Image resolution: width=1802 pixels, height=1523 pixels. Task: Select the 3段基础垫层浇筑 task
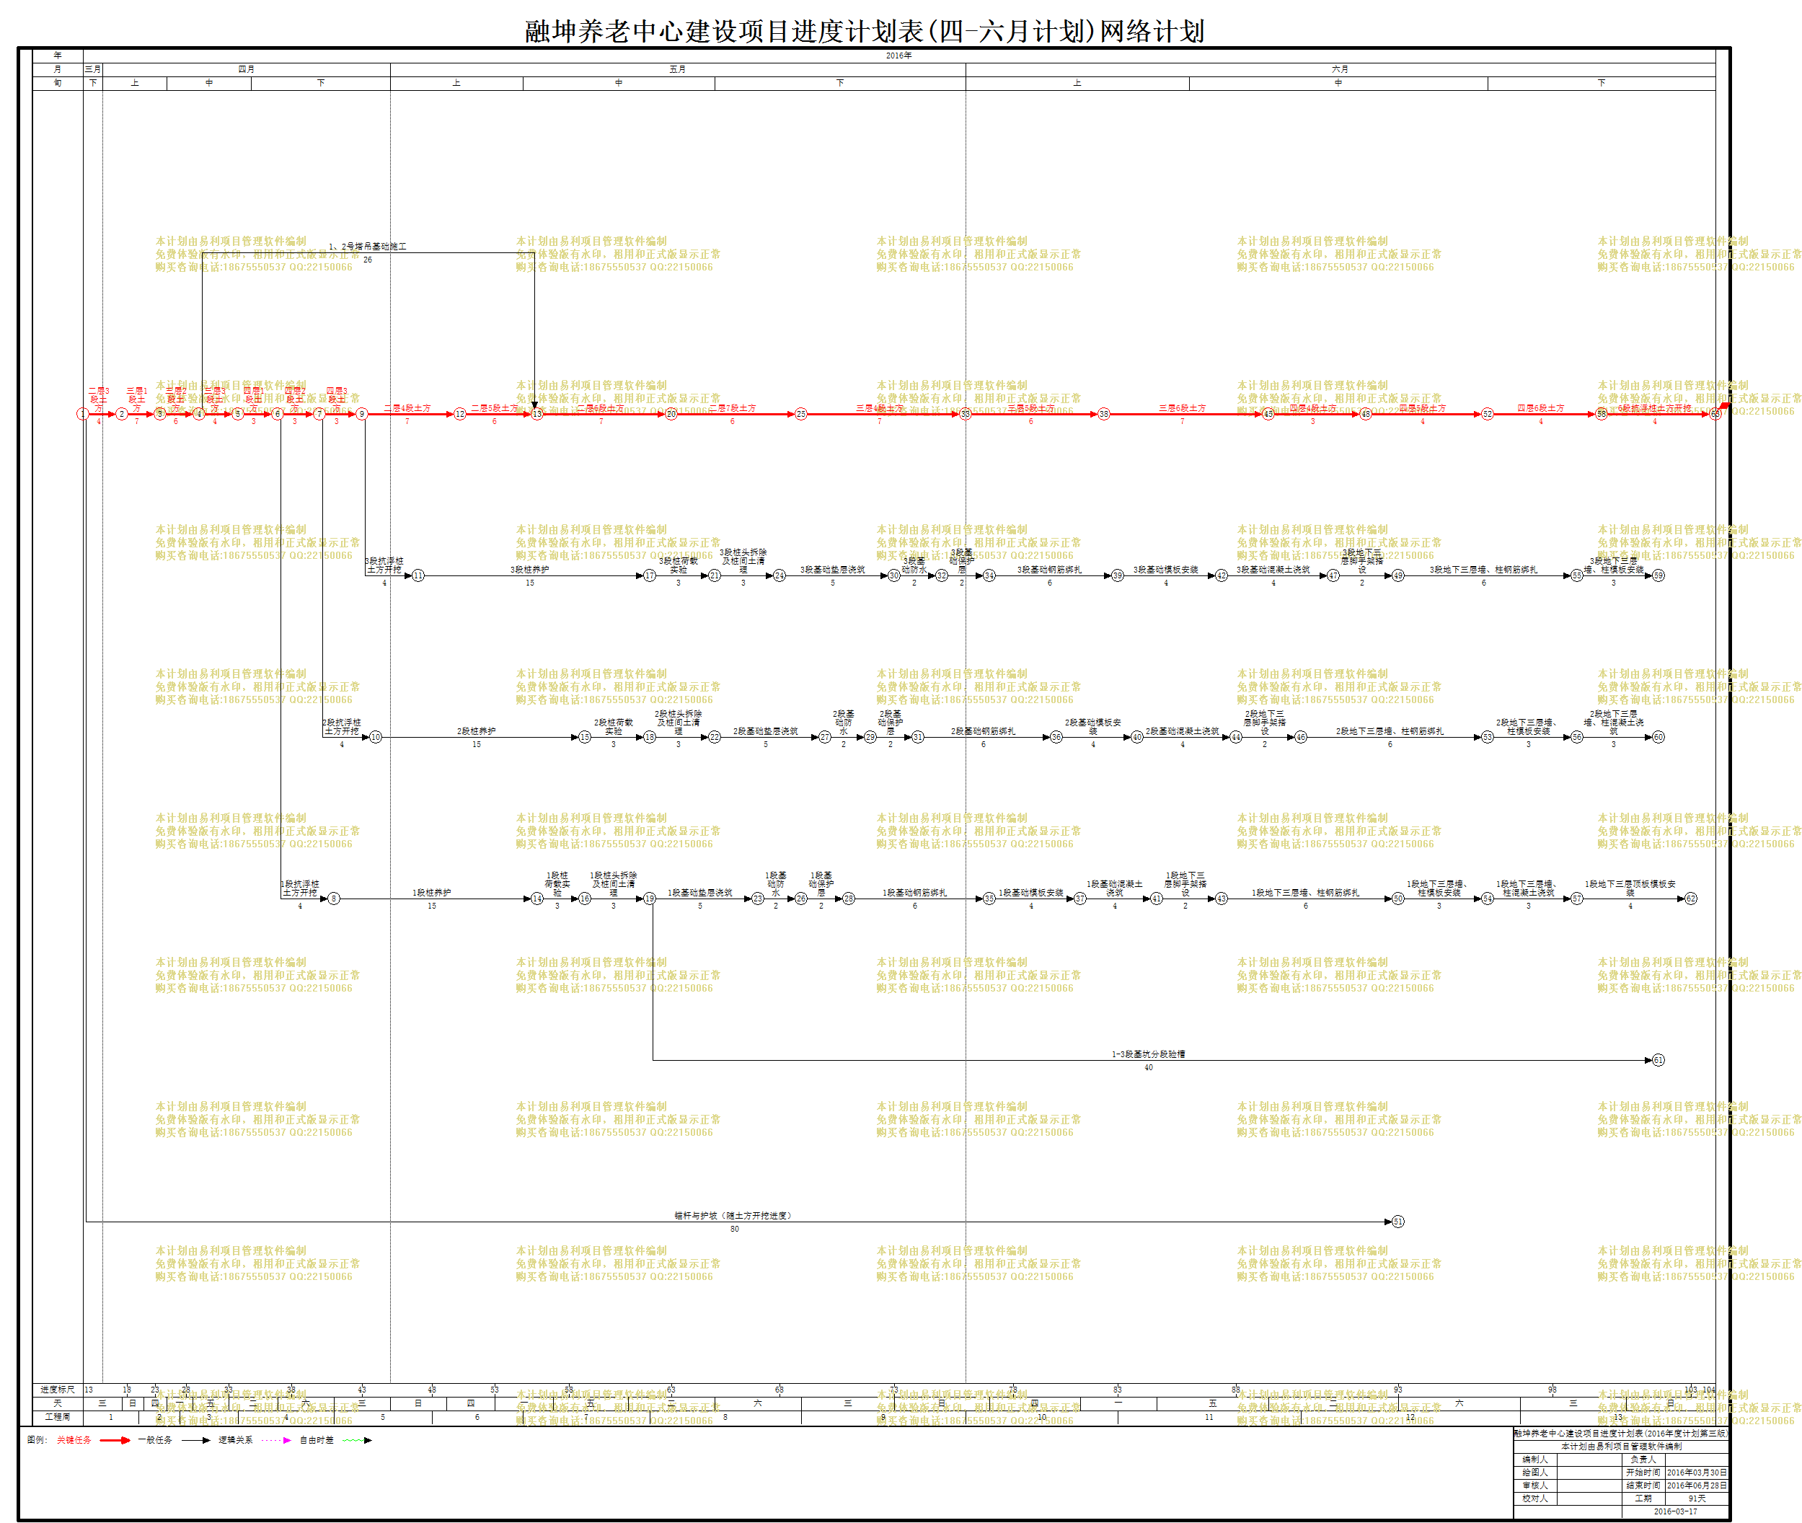[832, 570]
